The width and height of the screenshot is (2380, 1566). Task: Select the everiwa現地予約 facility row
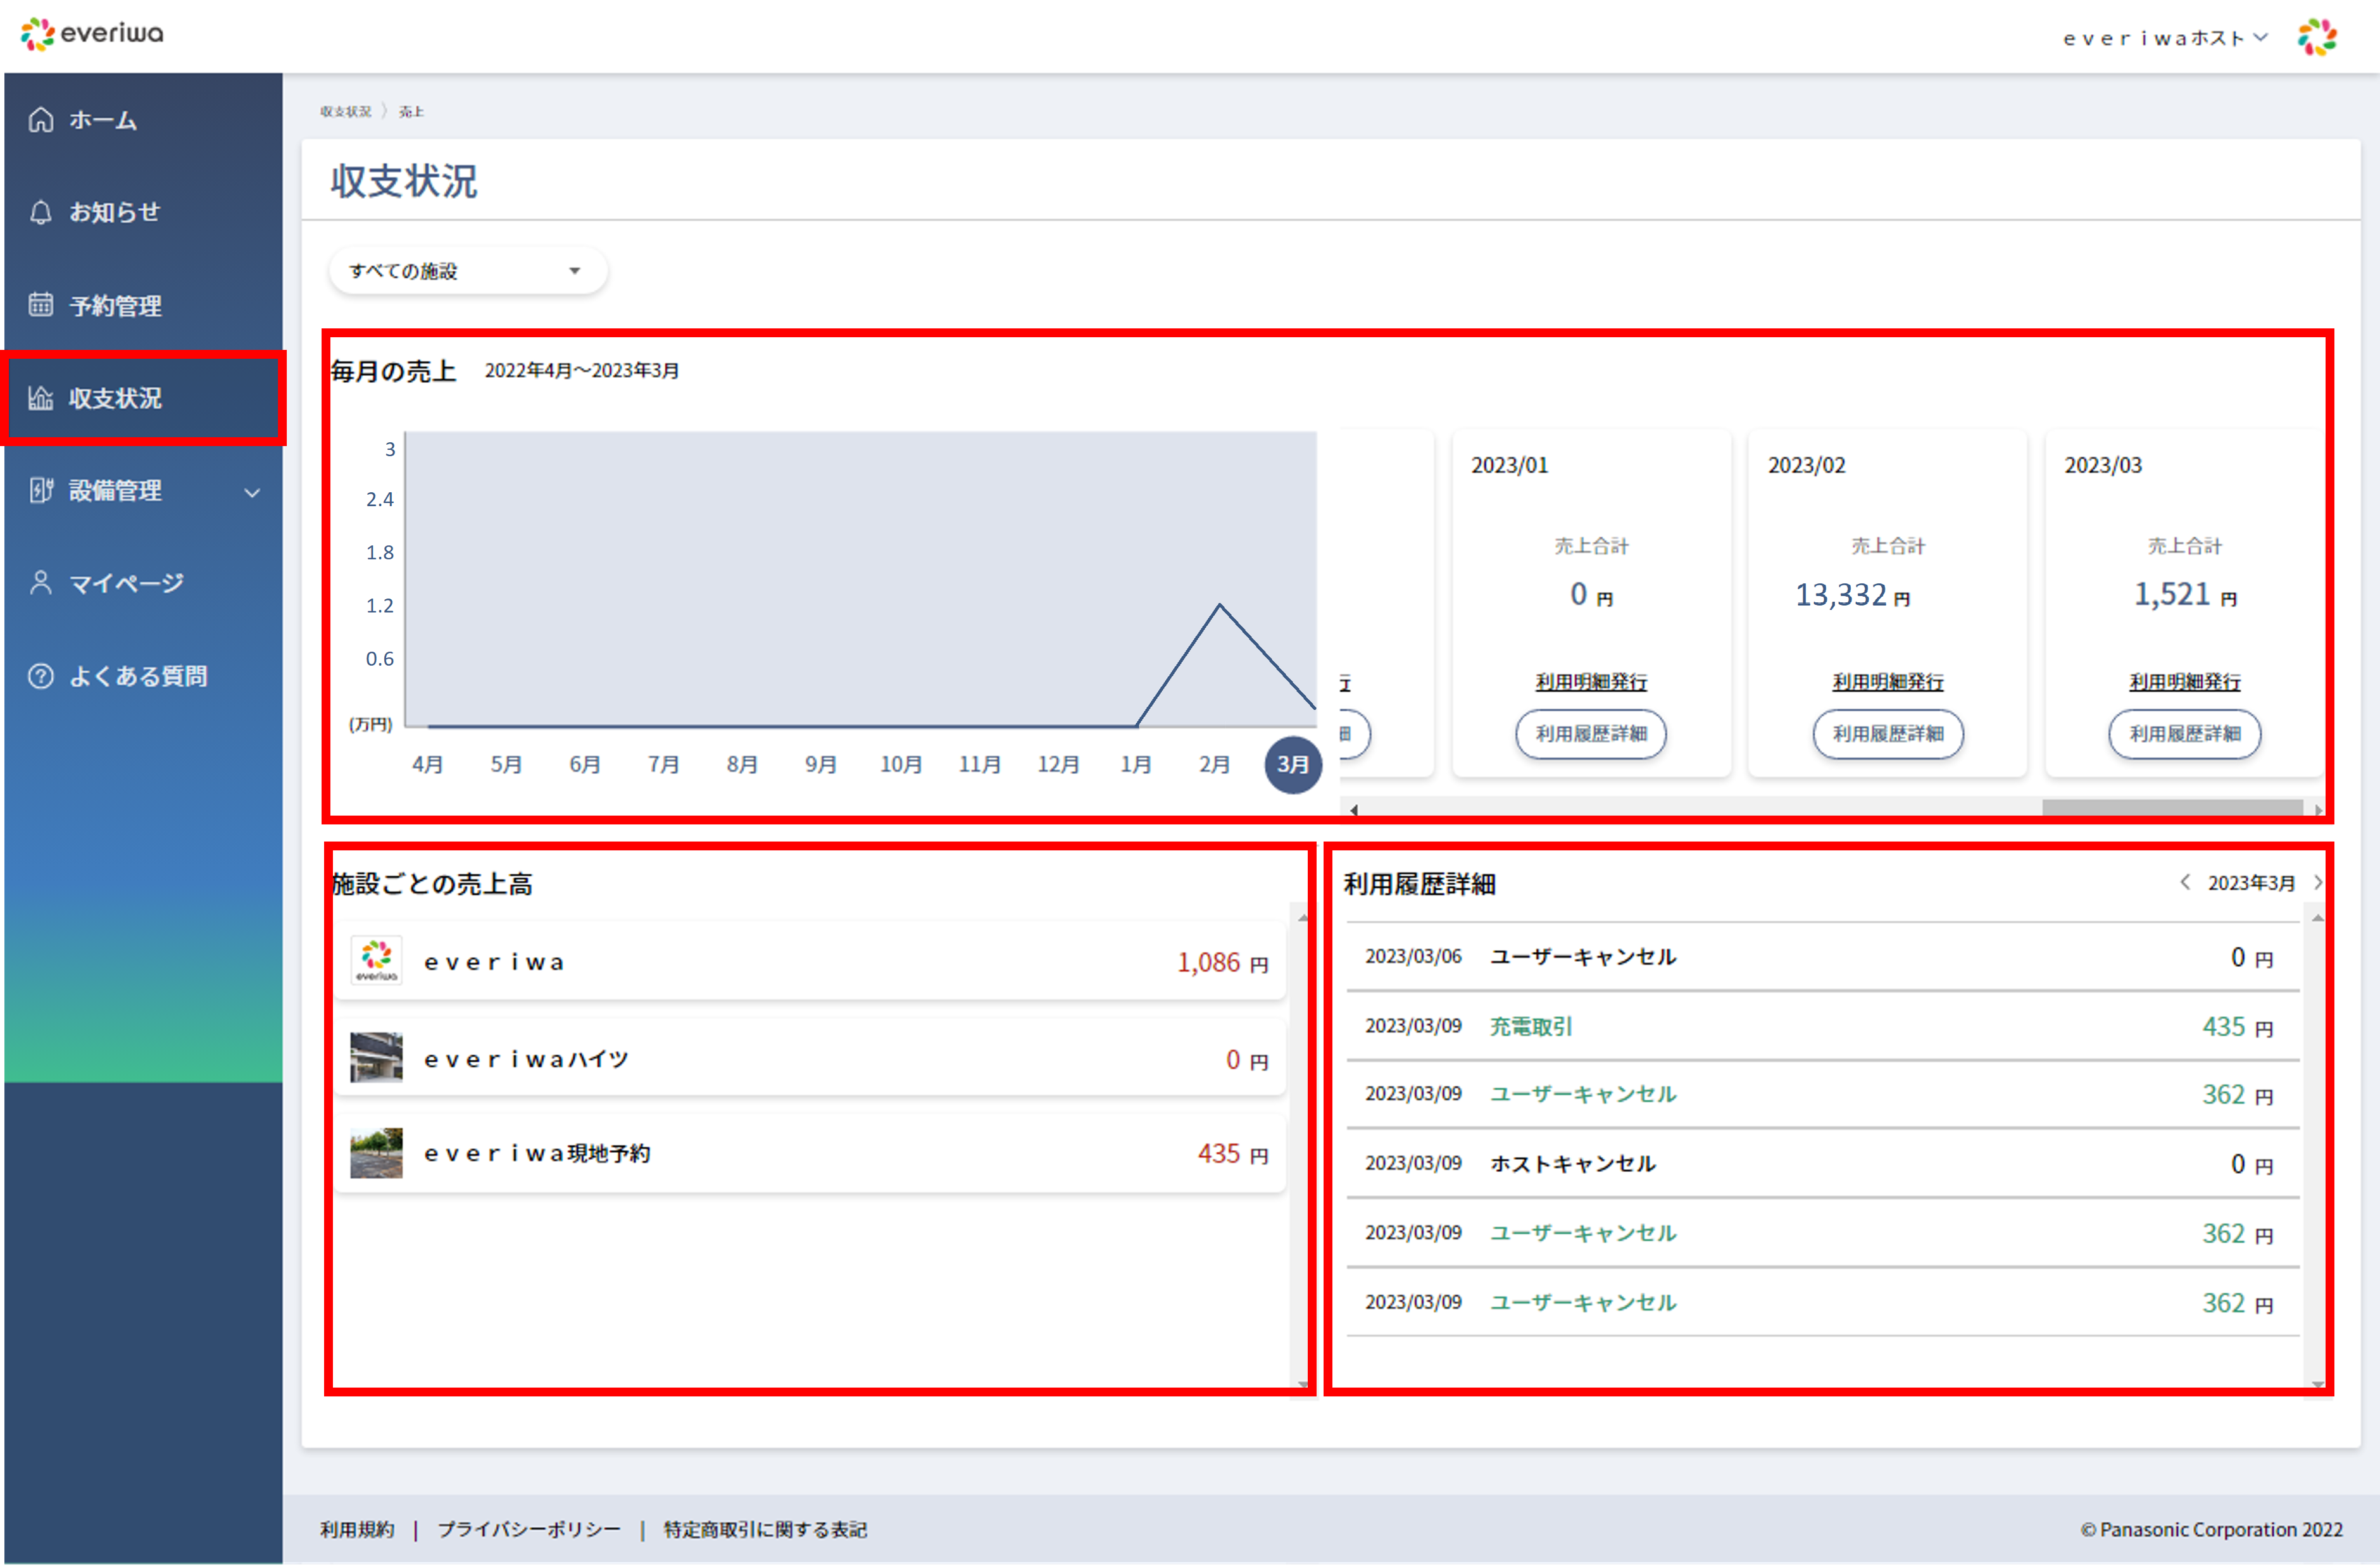[810, 1153]
